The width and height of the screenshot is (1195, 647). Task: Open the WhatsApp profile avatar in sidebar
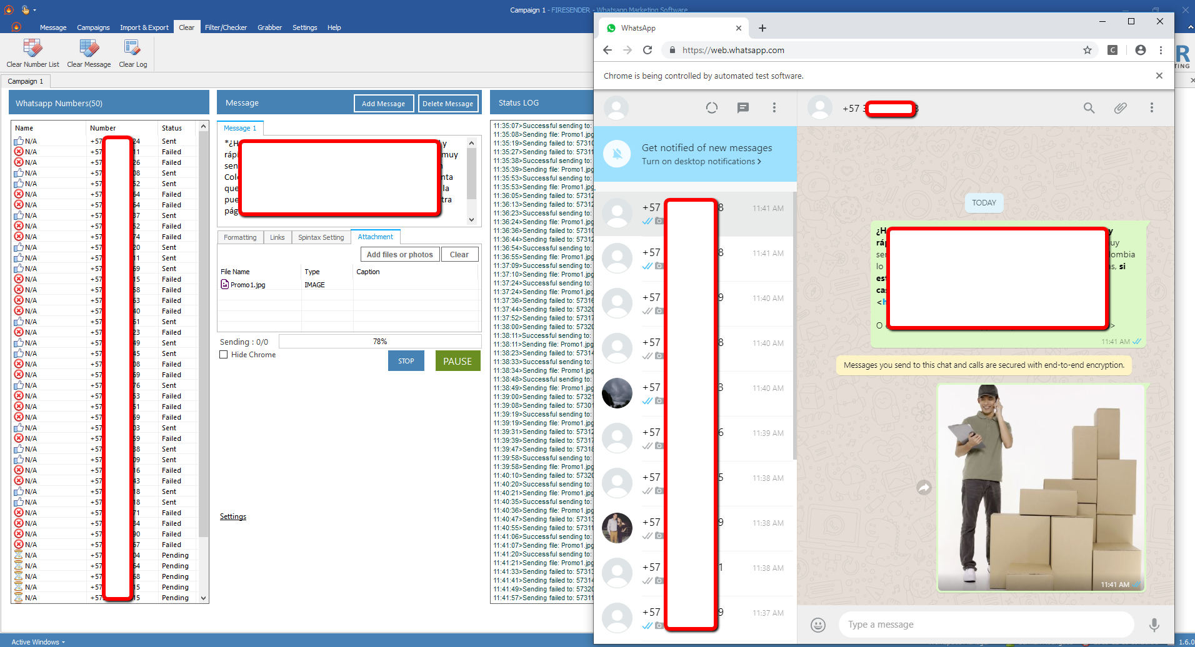pos(616,108)
